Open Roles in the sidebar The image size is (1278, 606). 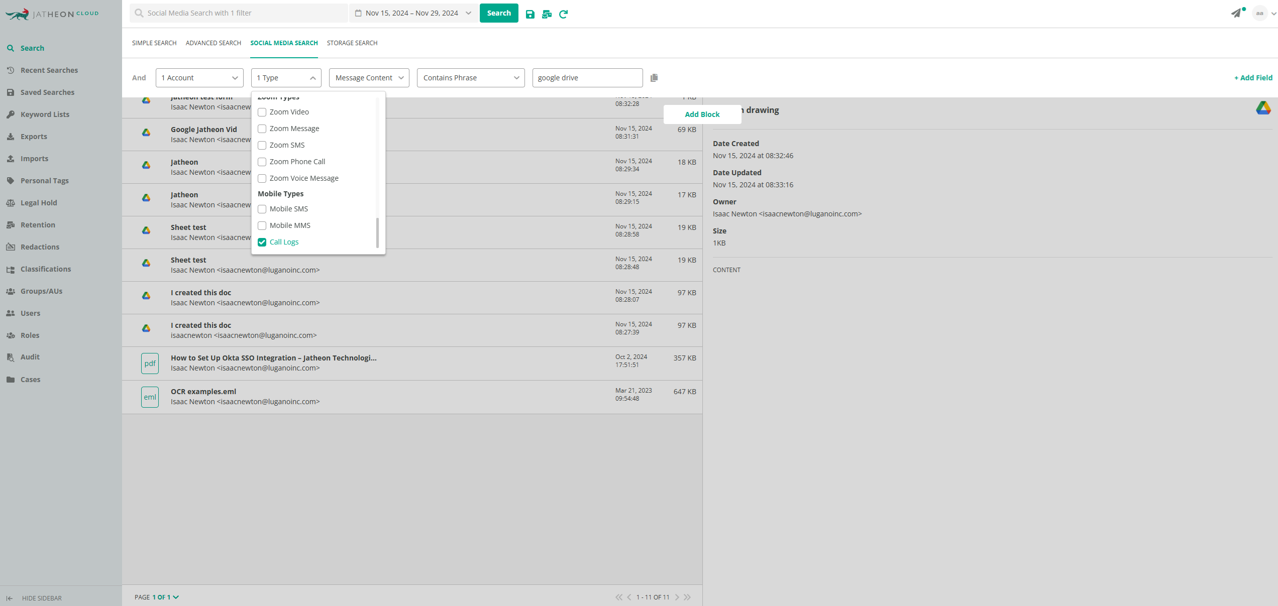(x=30, y=335)
